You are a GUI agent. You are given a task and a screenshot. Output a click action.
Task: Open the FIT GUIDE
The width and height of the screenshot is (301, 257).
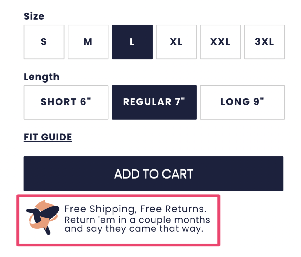click(48, 137)
